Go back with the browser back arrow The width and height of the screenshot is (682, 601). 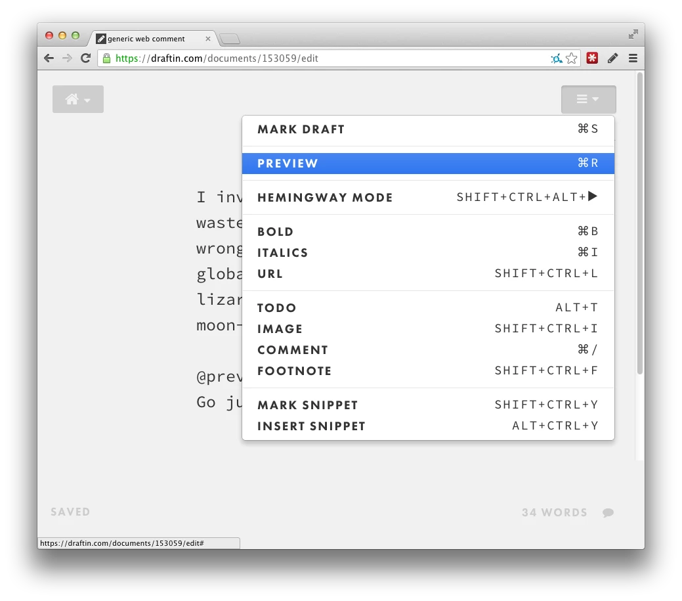pyautogui.click(x=49, y=58)
